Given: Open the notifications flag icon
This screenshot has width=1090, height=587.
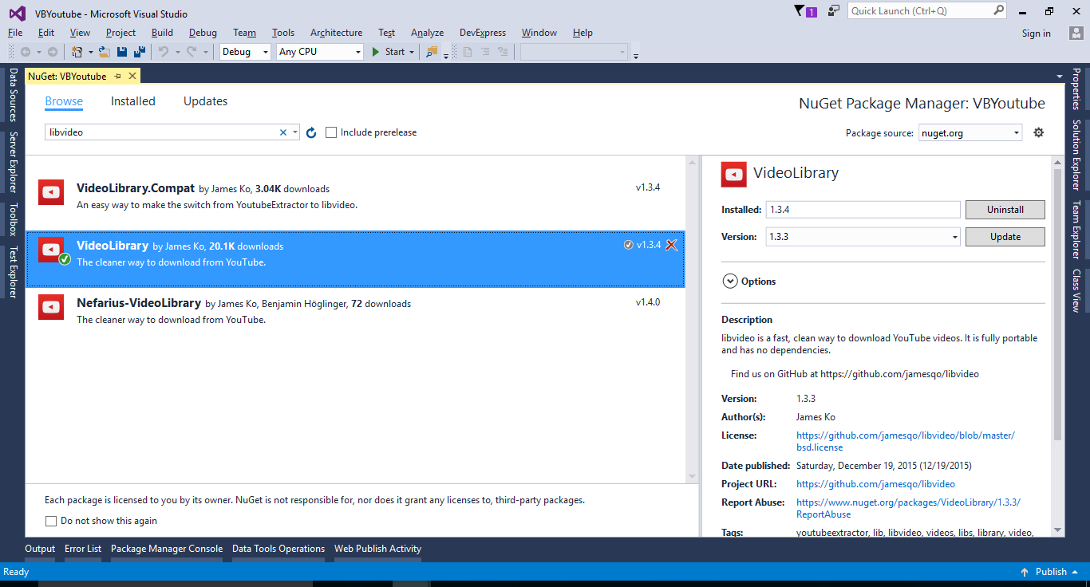Looking at the screenshot, I should tap(800, 10).
